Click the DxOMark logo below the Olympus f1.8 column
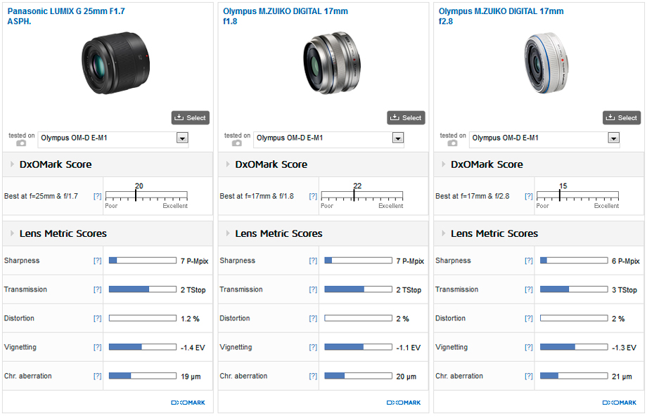The height and width of the screenshot is (416, 647). [404, 403]
